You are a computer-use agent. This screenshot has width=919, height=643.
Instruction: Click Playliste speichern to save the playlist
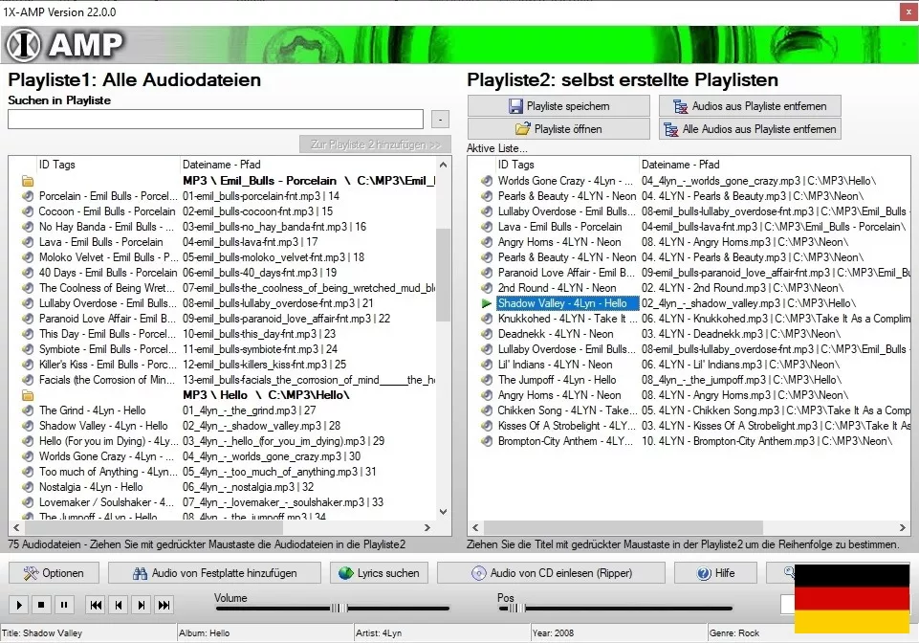(558, 106)
